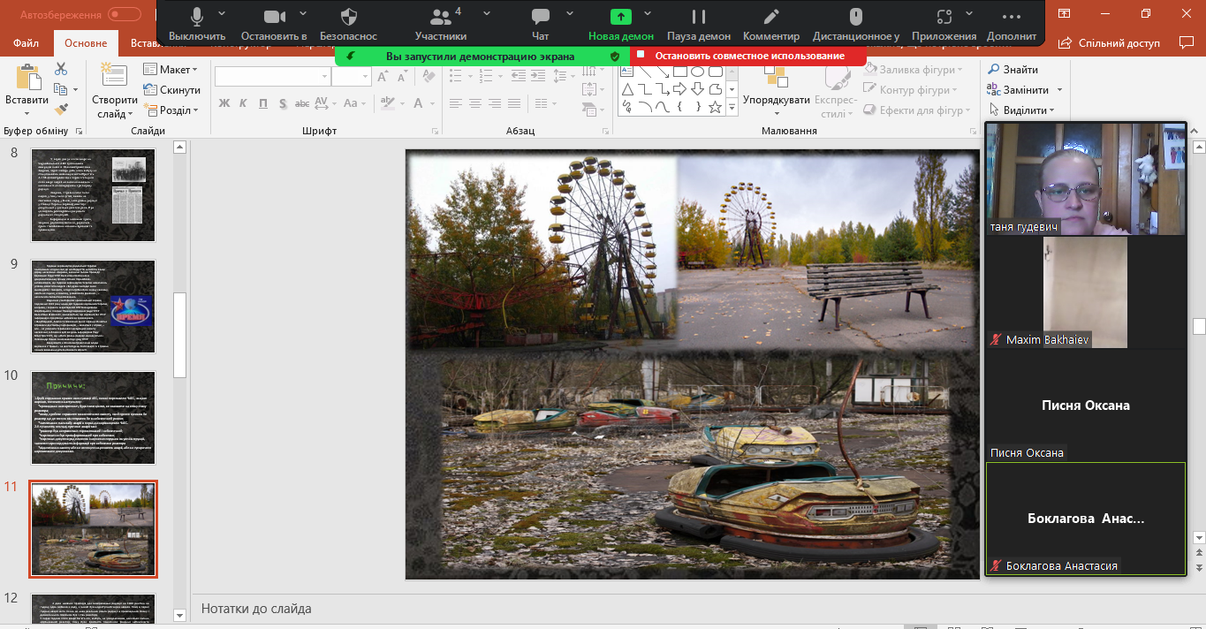Select the star shape in shapes gallery
Image resolution: width=1206 pixels, height=629 pixels.
tap(715, 107)
